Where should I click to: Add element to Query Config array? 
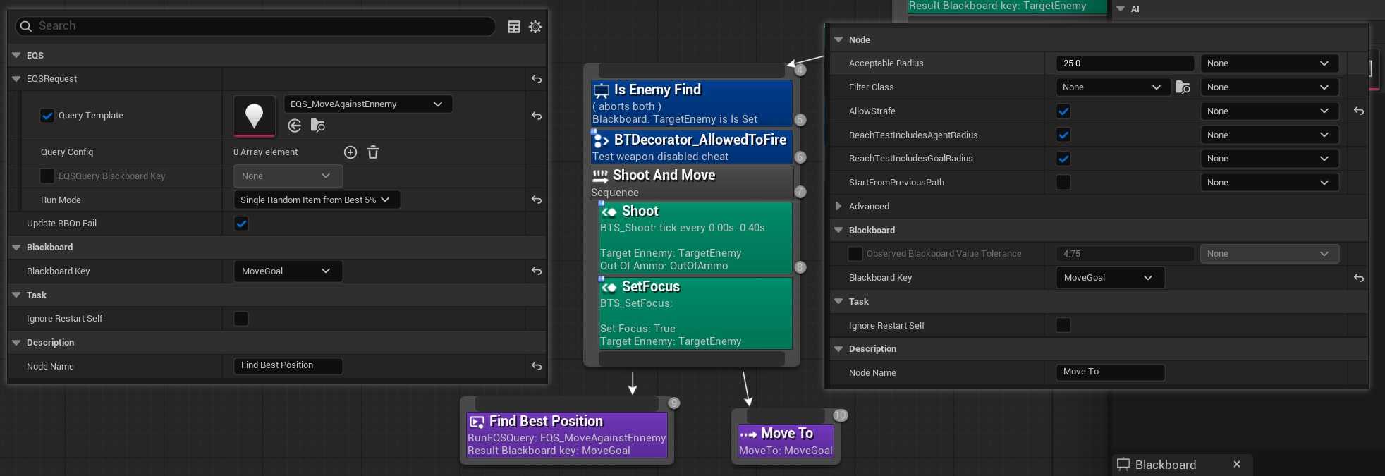(x=350, y=152)
